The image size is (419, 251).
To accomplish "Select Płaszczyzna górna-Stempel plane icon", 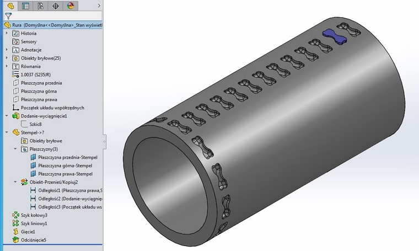I will click(33, 165).
